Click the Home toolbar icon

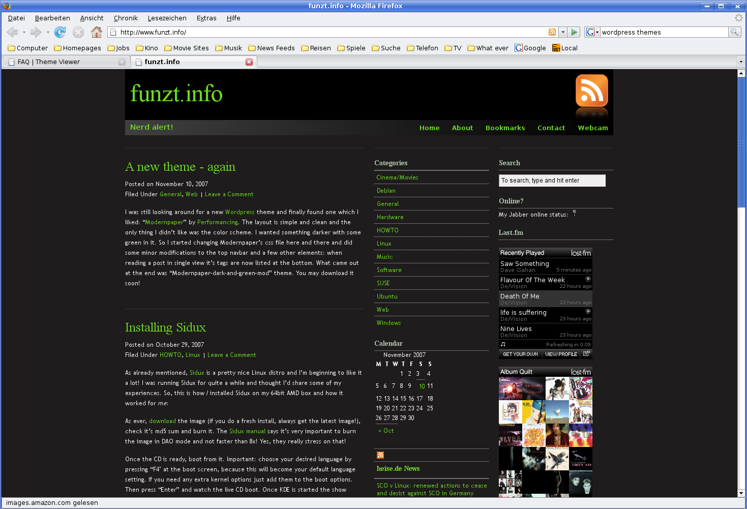click(x=96, y=33)
